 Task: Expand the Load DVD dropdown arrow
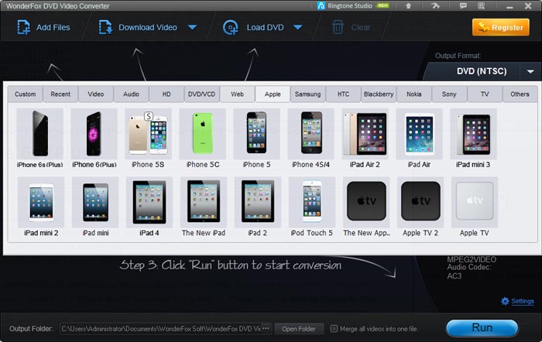tap(297, 27)
